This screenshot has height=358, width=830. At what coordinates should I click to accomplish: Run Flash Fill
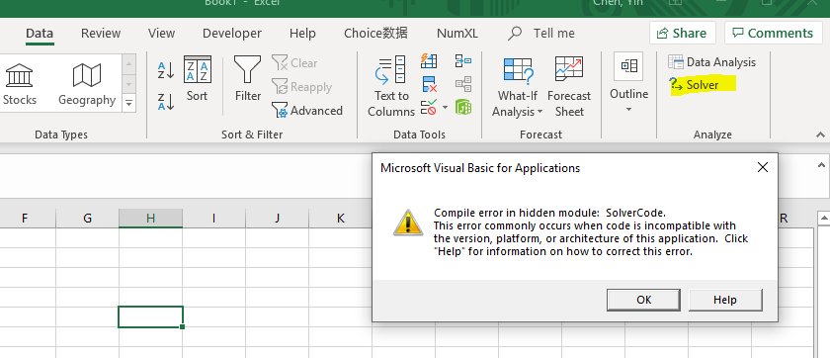click(429, 61)
